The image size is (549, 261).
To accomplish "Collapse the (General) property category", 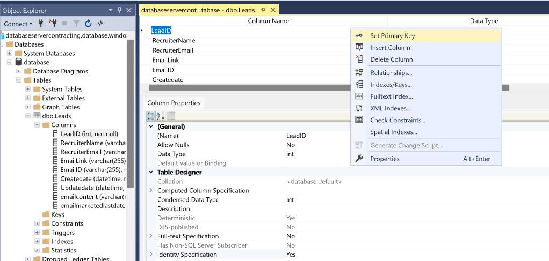I will [x=151, y=126].
